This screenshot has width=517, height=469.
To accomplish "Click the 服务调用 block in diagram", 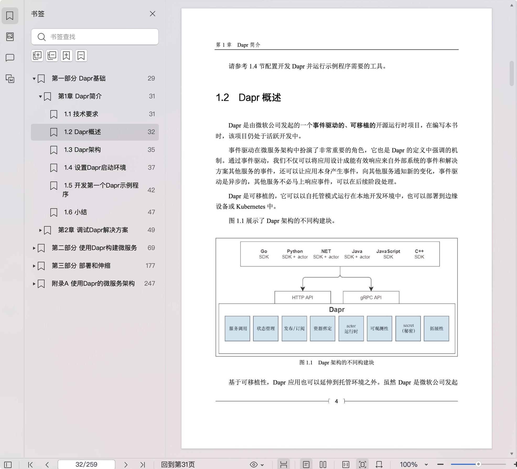I will click(238, 328).
